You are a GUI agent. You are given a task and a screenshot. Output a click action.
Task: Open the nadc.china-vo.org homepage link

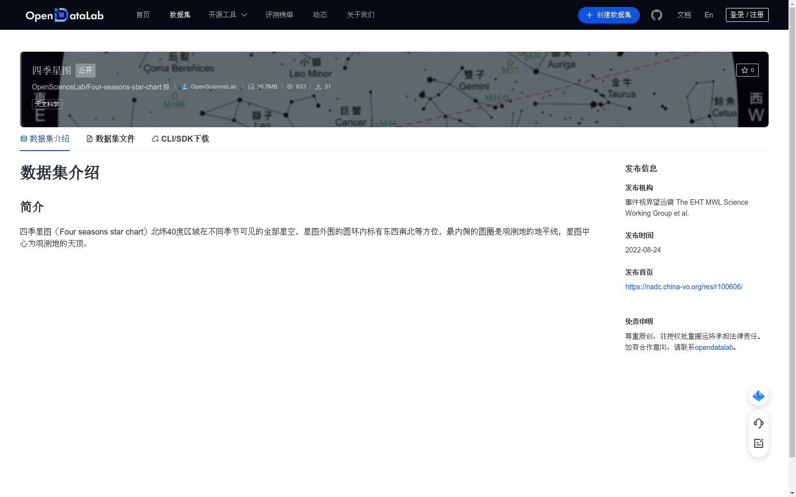click(x=684, y=287)
